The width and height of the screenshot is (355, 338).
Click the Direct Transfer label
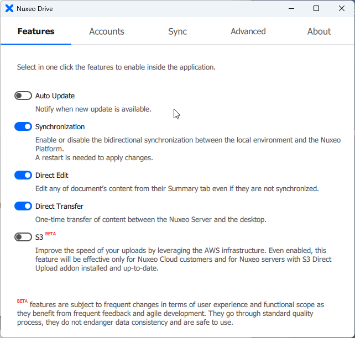[59, 206]
